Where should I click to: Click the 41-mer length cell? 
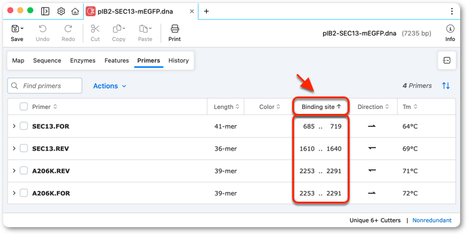[226, 126]
